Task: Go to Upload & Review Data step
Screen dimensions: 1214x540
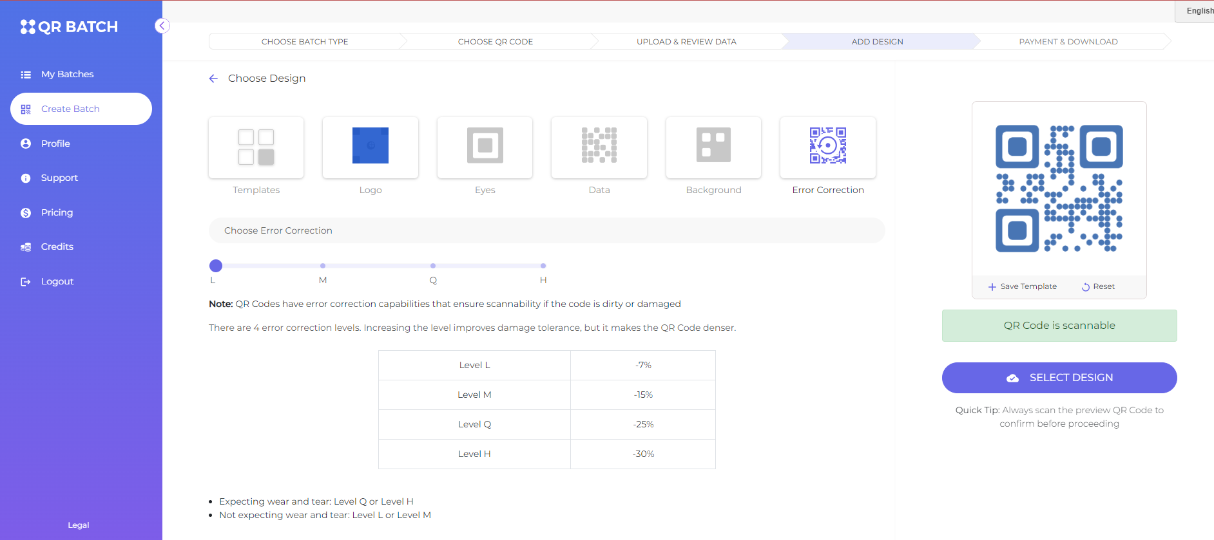Action: click(686, 42)
